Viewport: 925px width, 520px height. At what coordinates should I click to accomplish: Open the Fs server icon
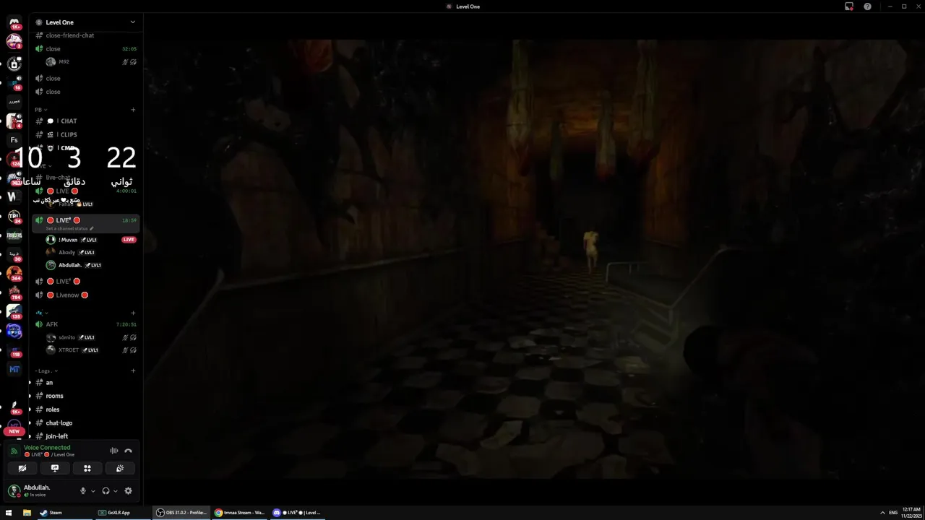pyautogui.click(x=14, y=140)
